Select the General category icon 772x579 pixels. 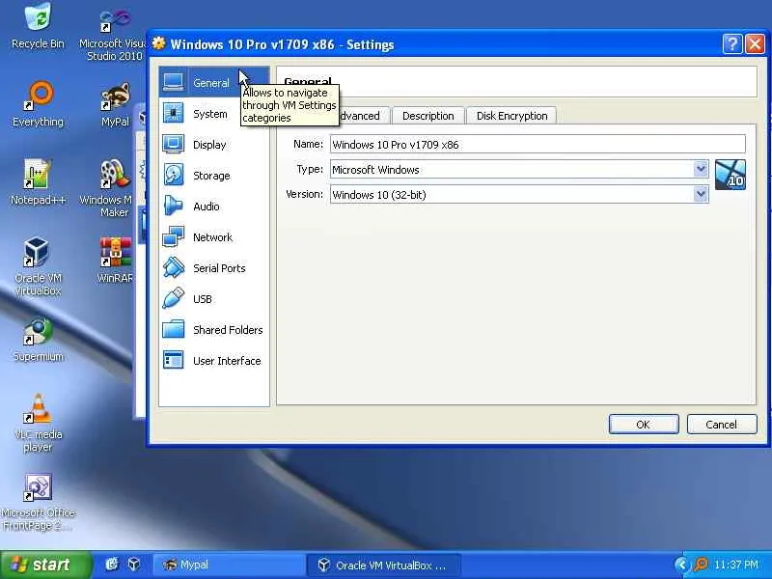[x=174, y=82]
